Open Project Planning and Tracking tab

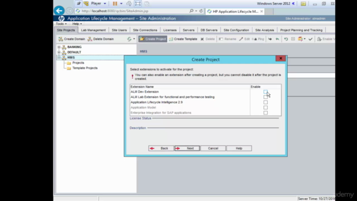301,30
